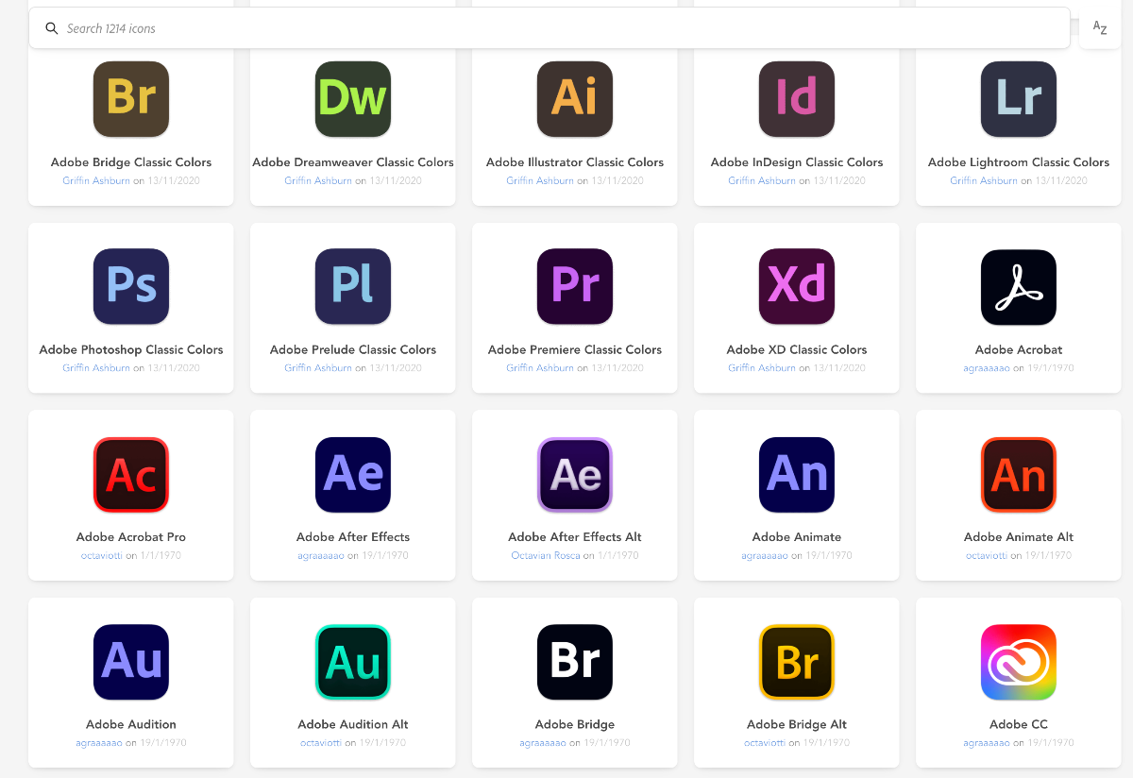Open Octavian Rosca author link
This screenshot has height=778, width=1133.
click(x=546, y=555)
